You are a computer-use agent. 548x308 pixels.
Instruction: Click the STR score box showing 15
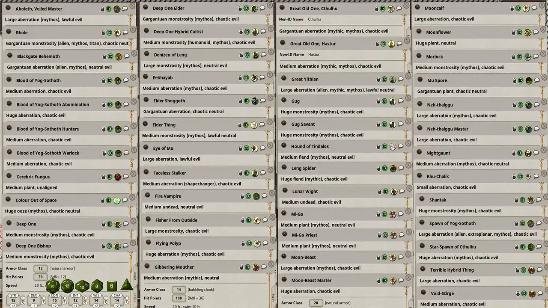(13, 301)
